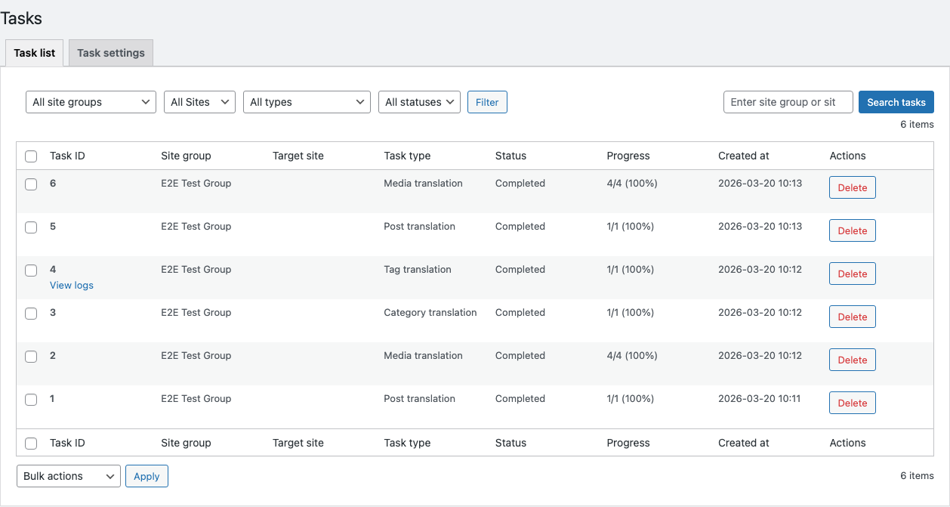Toggle the checkbox next to task 1
The height and width of the screenshot is (507, 950).
[31, 400]
